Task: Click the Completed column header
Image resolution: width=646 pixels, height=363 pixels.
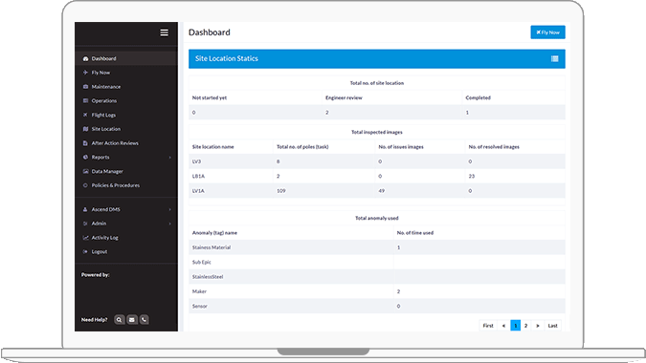Action: 478,97
